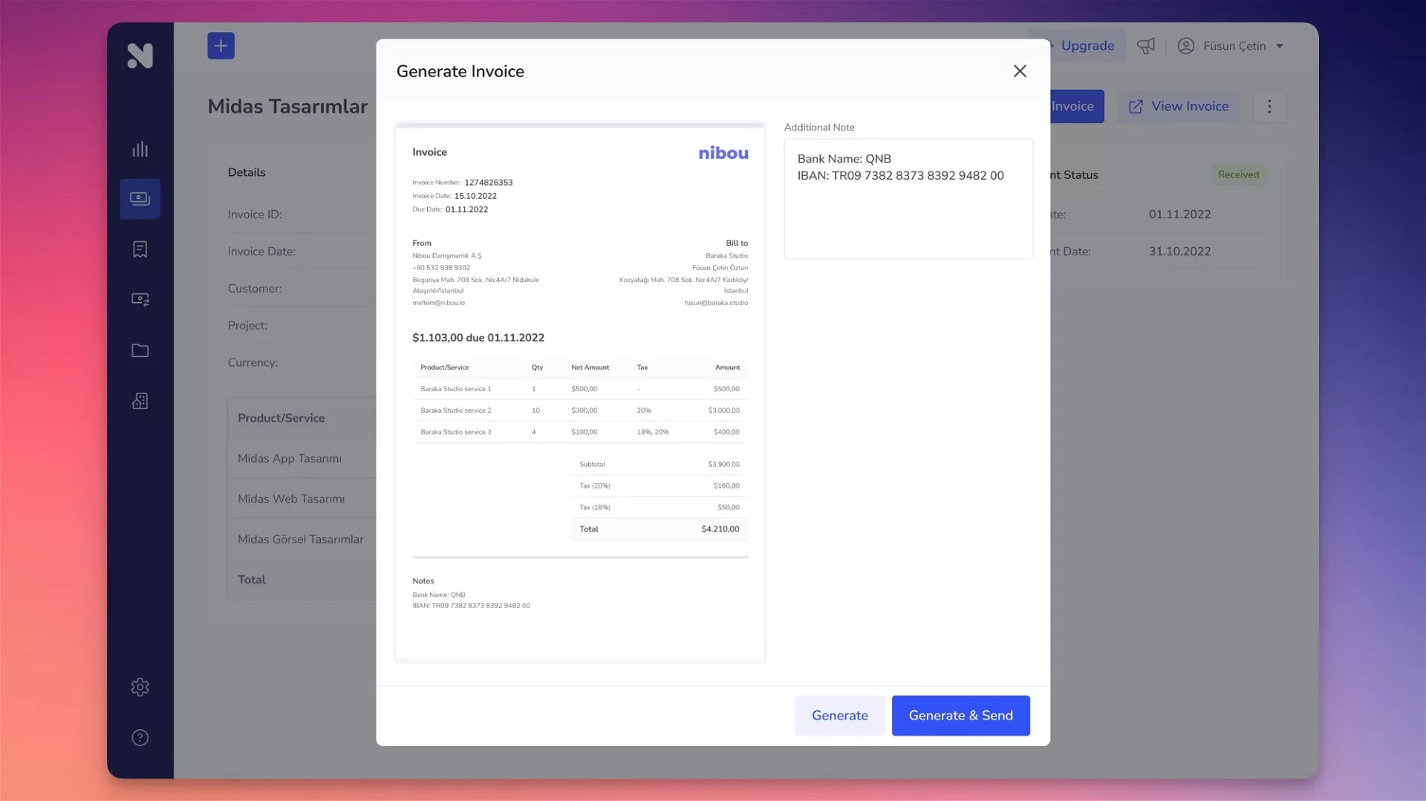Viewport: 1426px width, 801px height.
Task: Click the View Invoice button
Action: pos(1179,106)
